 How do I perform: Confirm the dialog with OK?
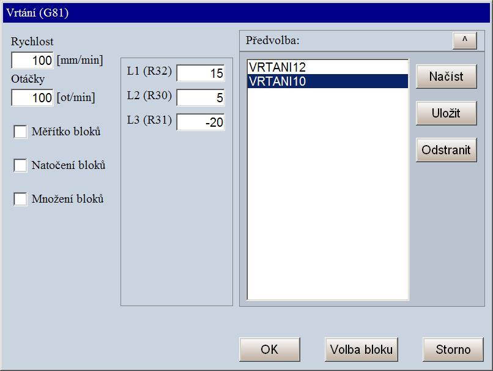(270, 350)
